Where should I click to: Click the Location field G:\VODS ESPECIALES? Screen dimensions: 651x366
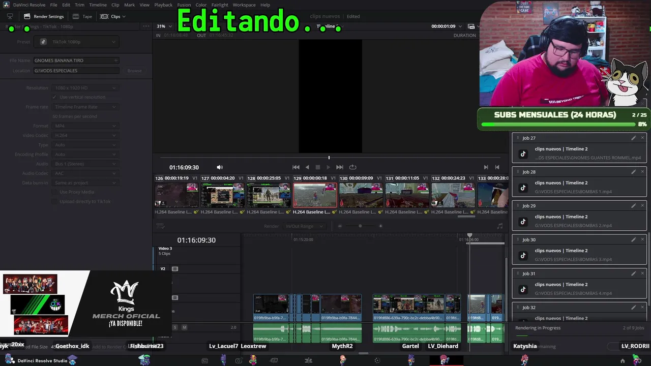(x=76, y=71)
